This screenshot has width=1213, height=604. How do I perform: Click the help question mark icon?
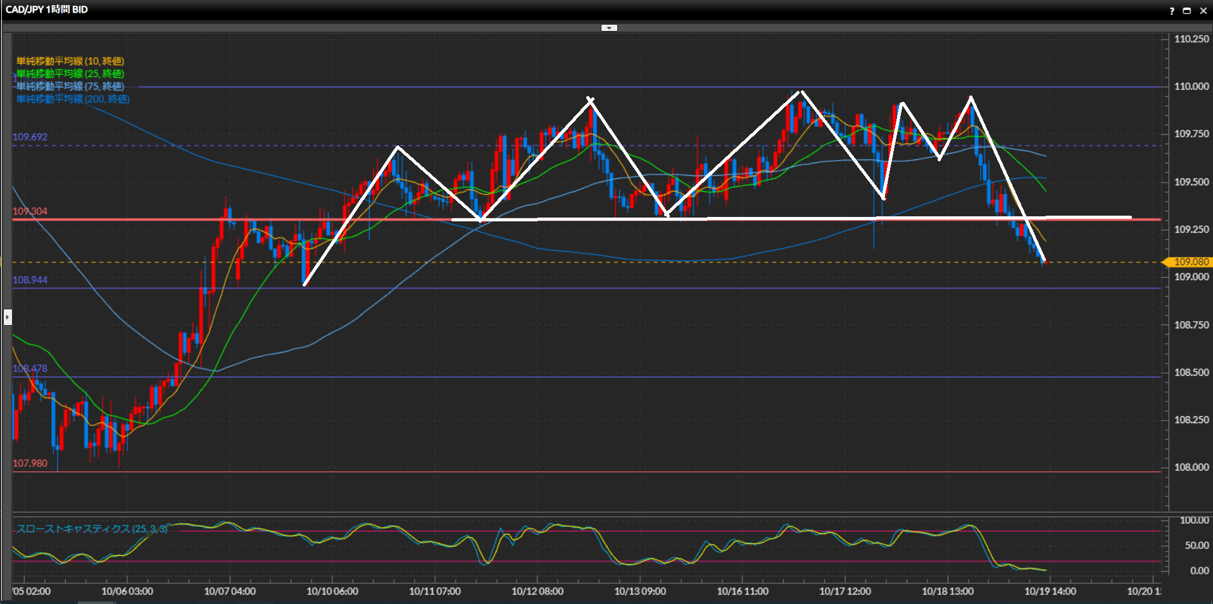click(1172, 11)
